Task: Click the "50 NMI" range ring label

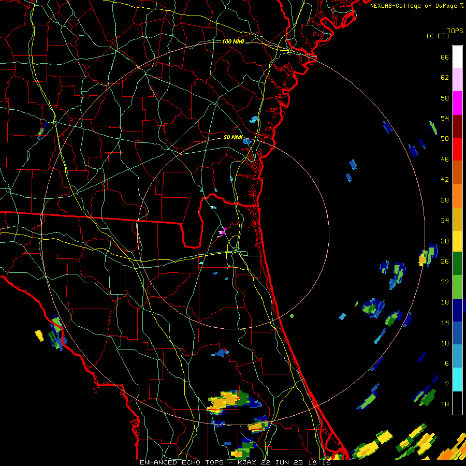Action: coord(233,137)
